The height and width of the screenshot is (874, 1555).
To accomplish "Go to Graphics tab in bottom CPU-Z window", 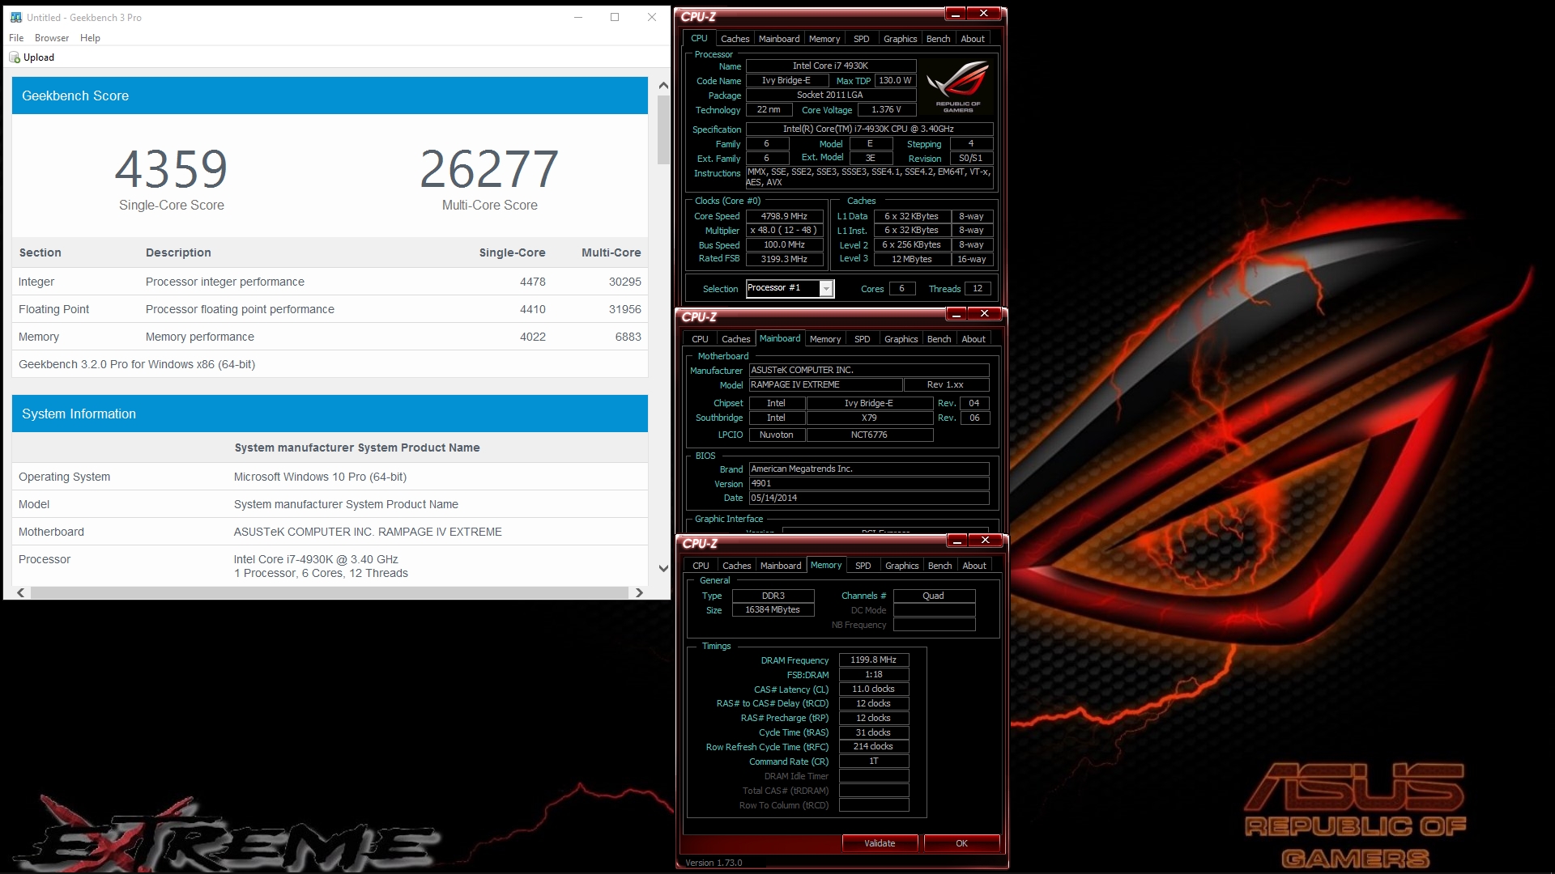I will pyautogui.click(x=901, y=566).
